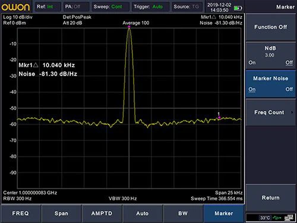This screenshot has height=223, width=297.
Task: Open the Freq Count submenu arrow
Action: (x=292, y=112)
